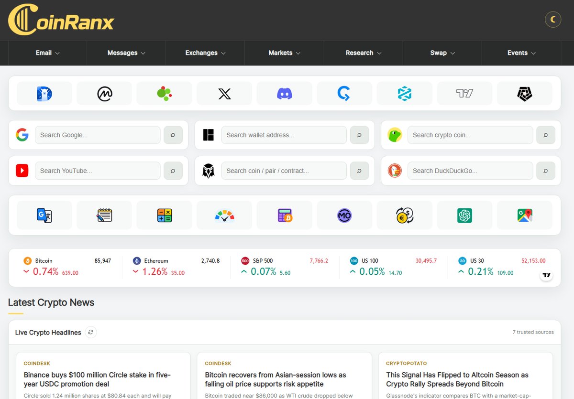The image size is (574, 399).
Task: Launch the purple MO tool icon
Action: point(344,215)
